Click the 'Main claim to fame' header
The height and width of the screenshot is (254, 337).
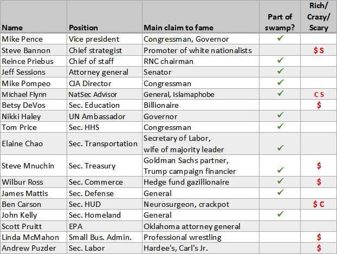coord(178,28)
